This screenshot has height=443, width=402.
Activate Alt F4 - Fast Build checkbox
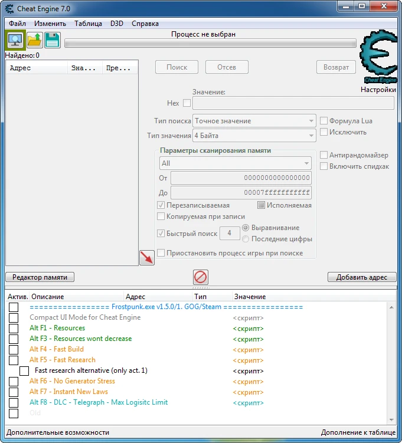coord(14,349)
